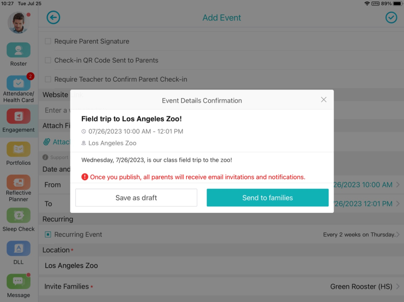The width and height of the screenshot is (404, 302).
Task: Tap the checkmark confirm icon
Action: [391, 17]
